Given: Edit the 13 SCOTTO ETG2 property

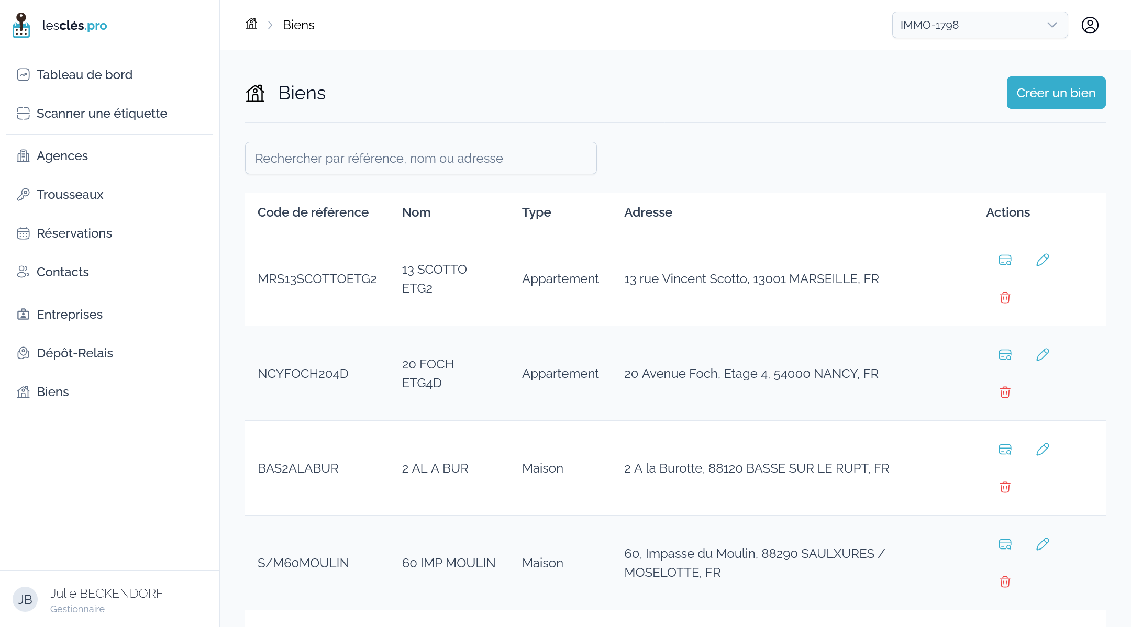Looking at the screenshot, I should pos(1043,260).
